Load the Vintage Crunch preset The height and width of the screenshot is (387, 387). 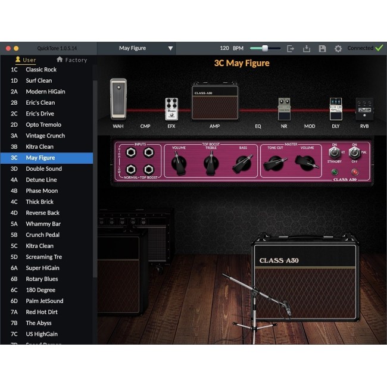[x=45, y=136]
